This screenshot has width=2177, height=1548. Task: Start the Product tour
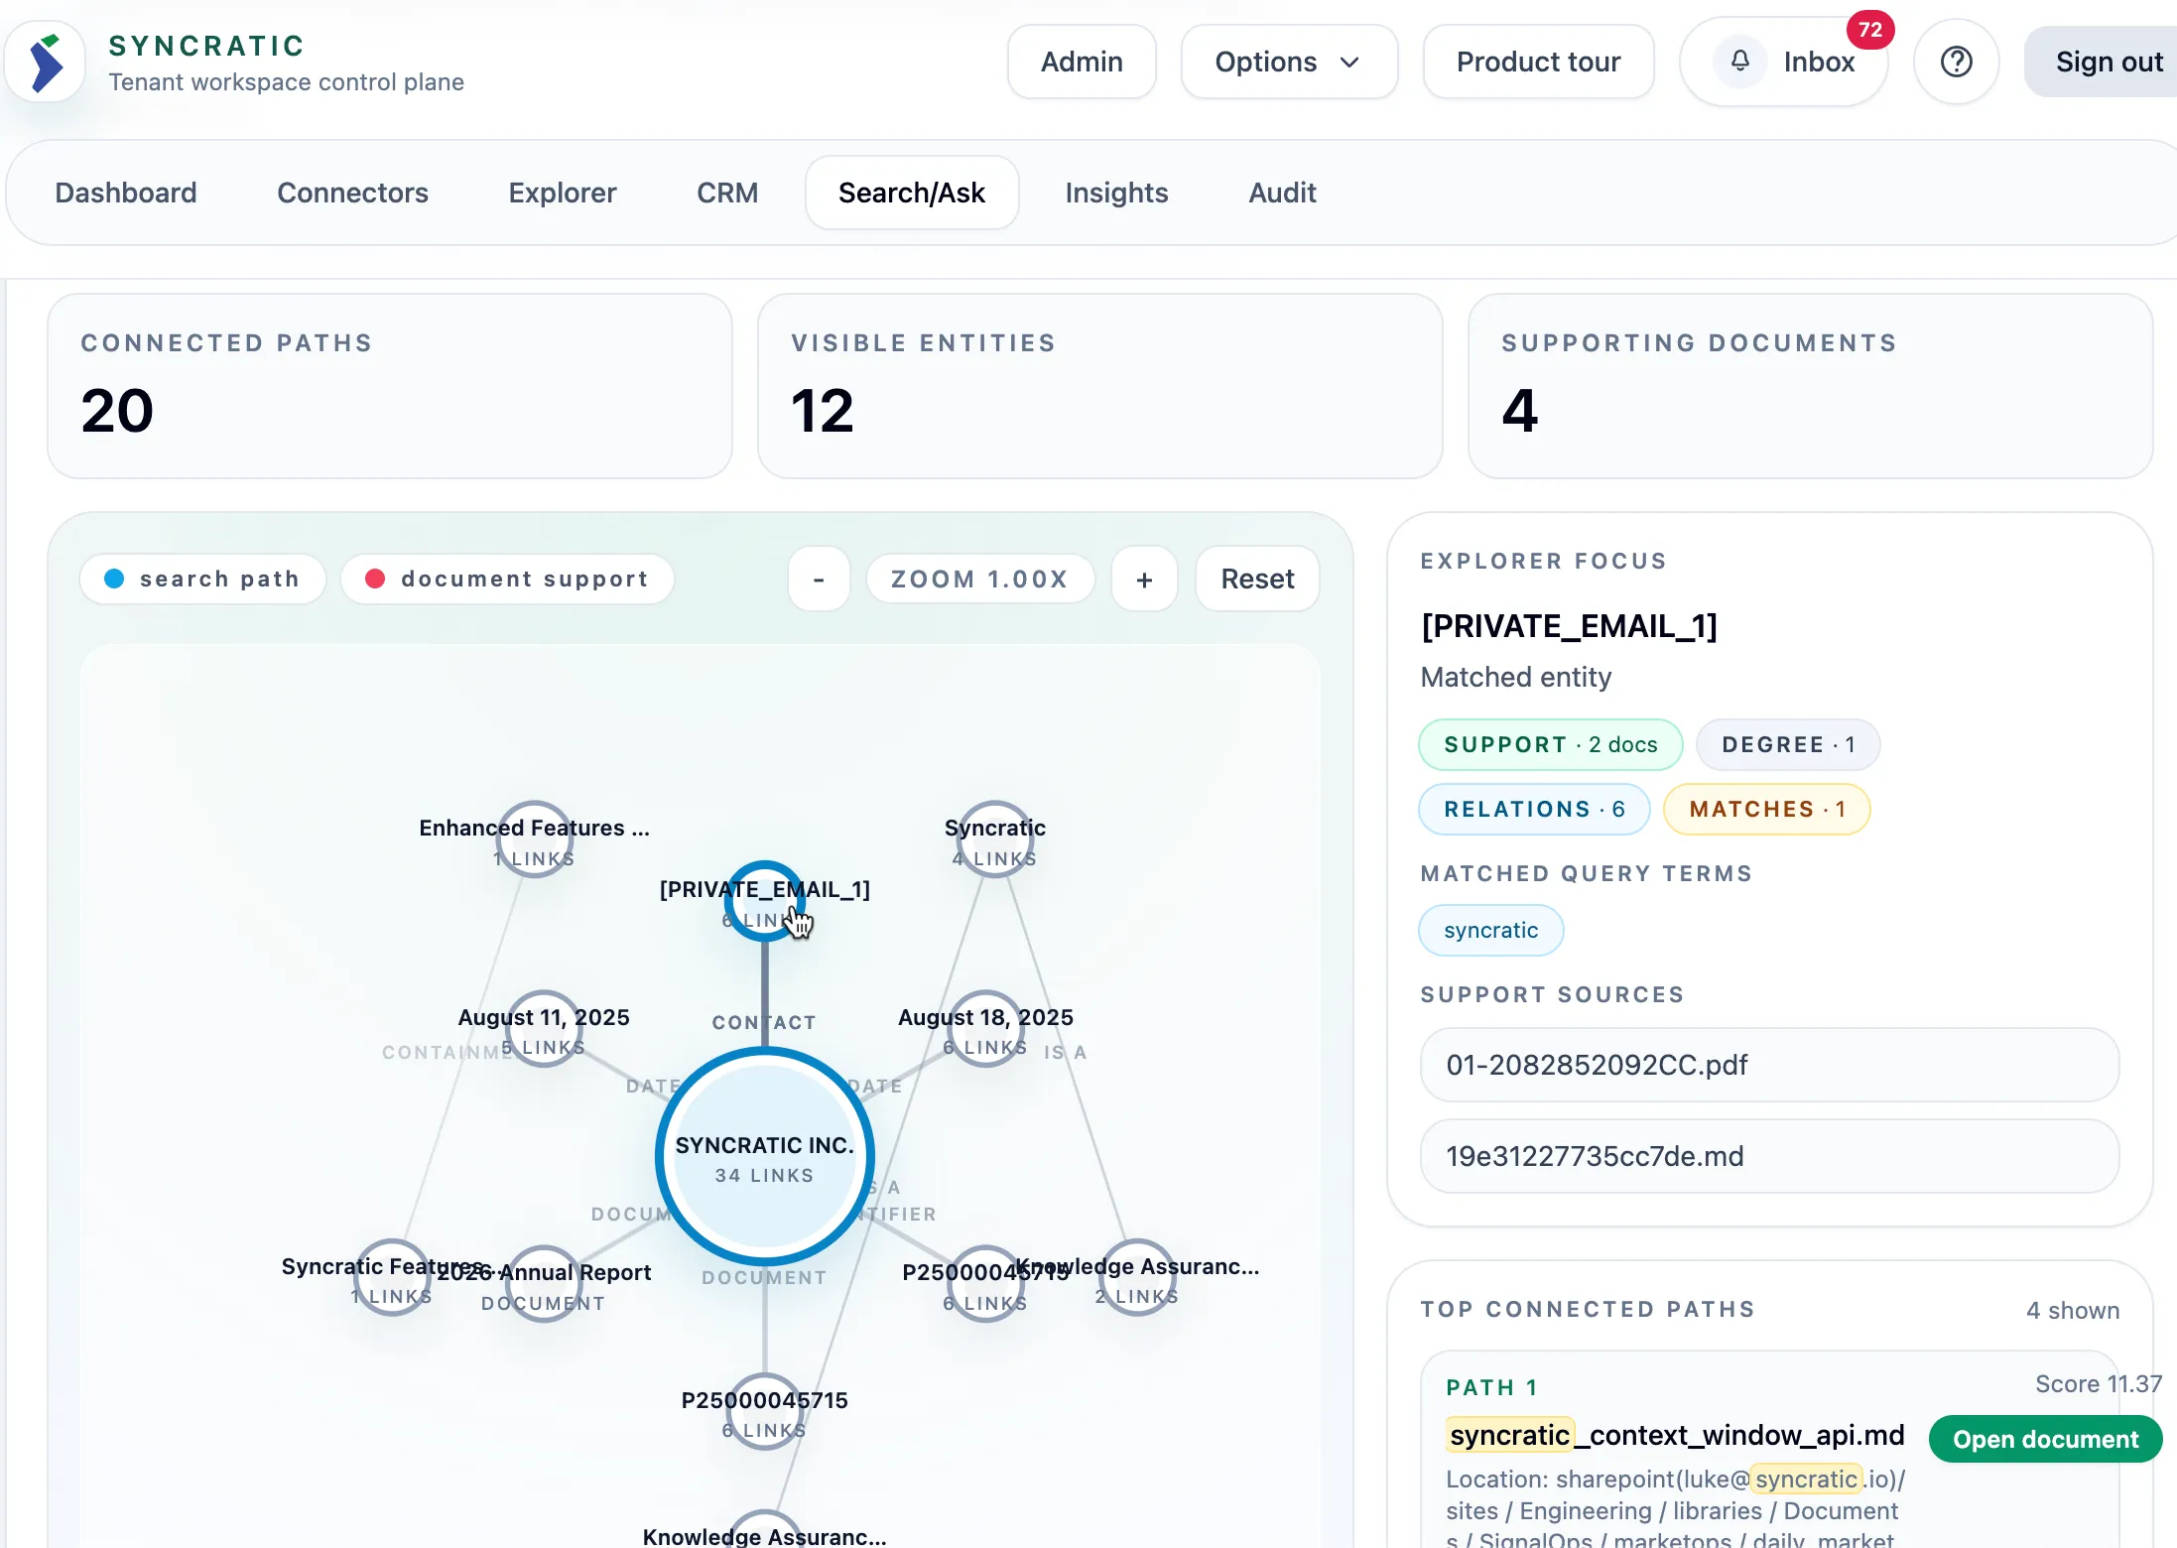point(1538,62)
